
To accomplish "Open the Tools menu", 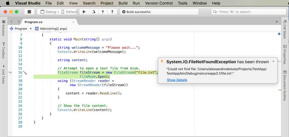I will point(183,3).
